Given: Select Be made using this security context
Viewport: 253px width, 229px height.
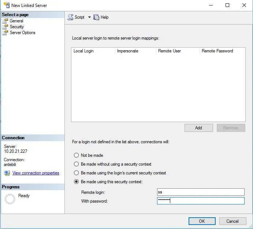Looking at the screenshot, I should tap(76, 182).
